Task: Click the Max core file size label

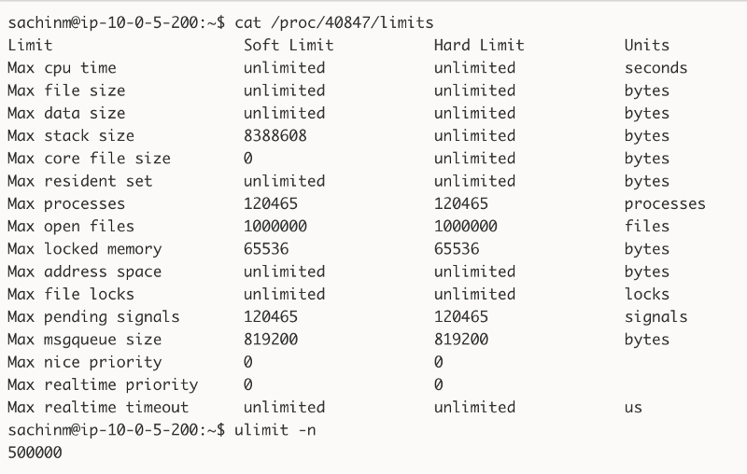Action: point(89,159)
